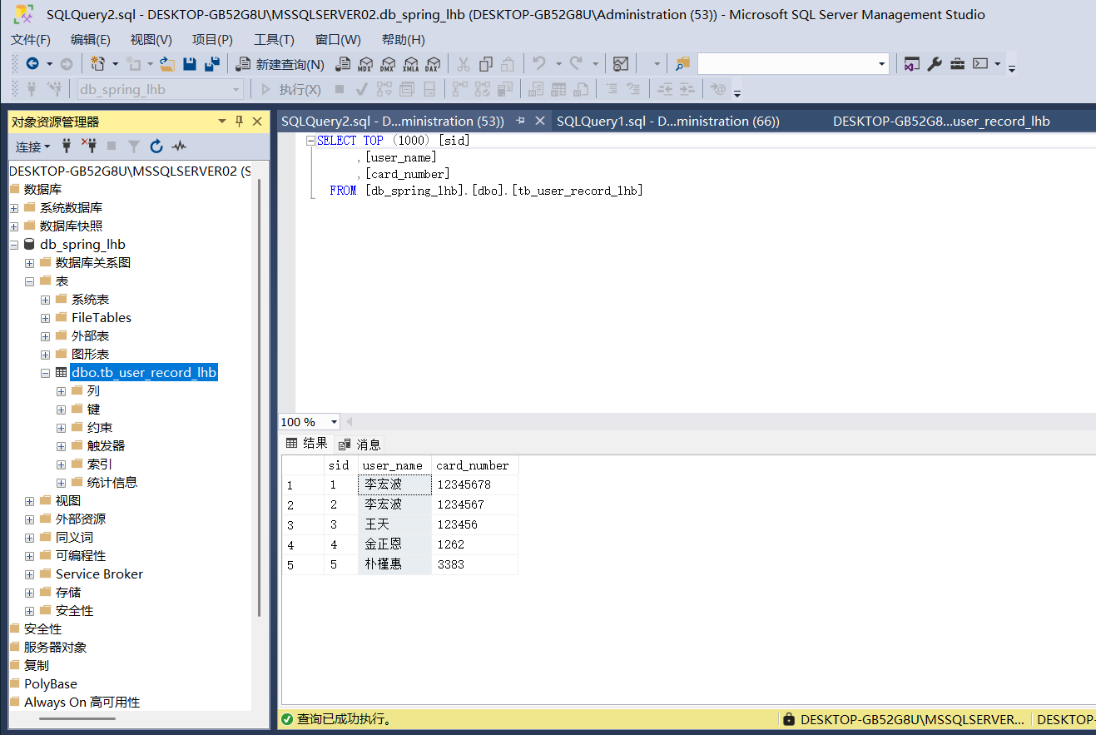Viewport: 1096px width, 735px height.
Task: Click the Find in Files icon
Action: coord(682,64)
